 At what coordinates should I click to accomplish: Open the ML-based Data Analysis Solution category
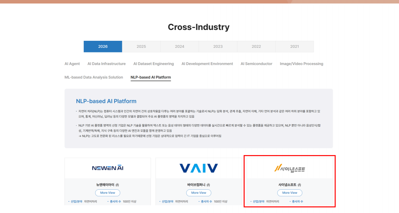pyautogui.click(x=94, y=77)
